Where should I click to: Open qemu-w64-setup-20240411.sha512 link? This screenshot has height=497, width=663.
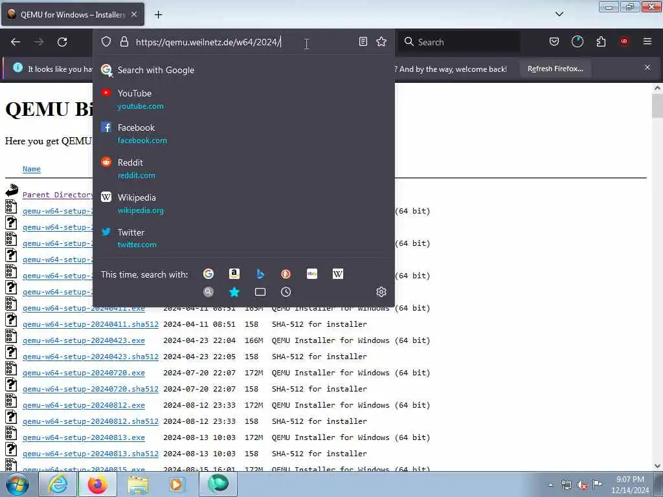click(x=91, y=324)
